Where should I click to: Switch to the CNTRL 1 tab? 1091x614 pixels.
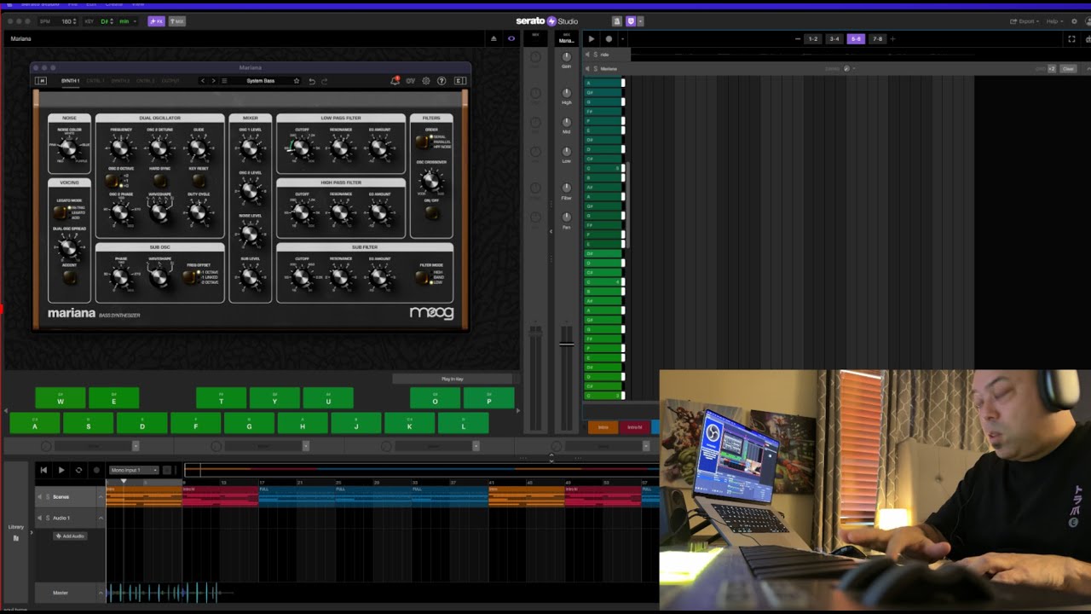(95, 81)
